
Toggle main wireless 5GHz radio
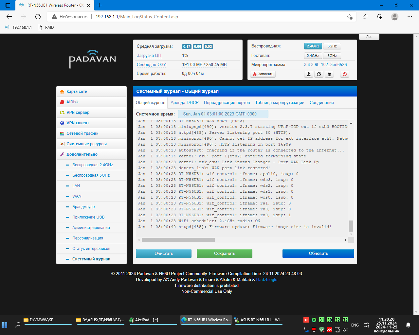click(x=332, y=46)
